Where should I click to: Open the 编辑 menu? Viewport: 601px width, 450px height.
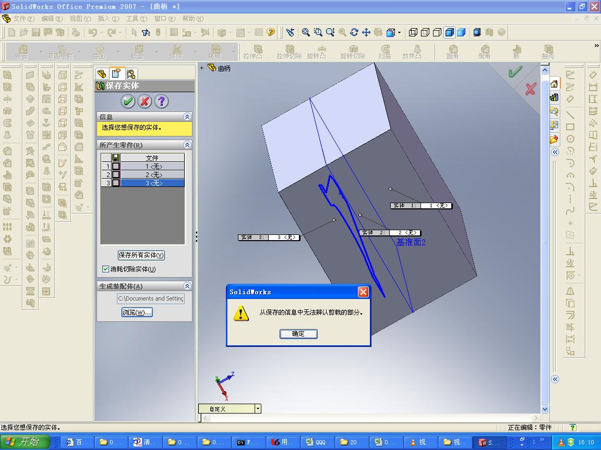coord(52,18)
